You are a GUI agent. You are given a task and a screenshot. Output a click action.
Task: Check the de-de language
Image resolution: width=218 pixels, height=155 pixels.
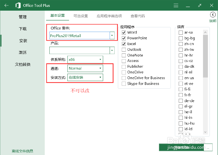[181, 101]
